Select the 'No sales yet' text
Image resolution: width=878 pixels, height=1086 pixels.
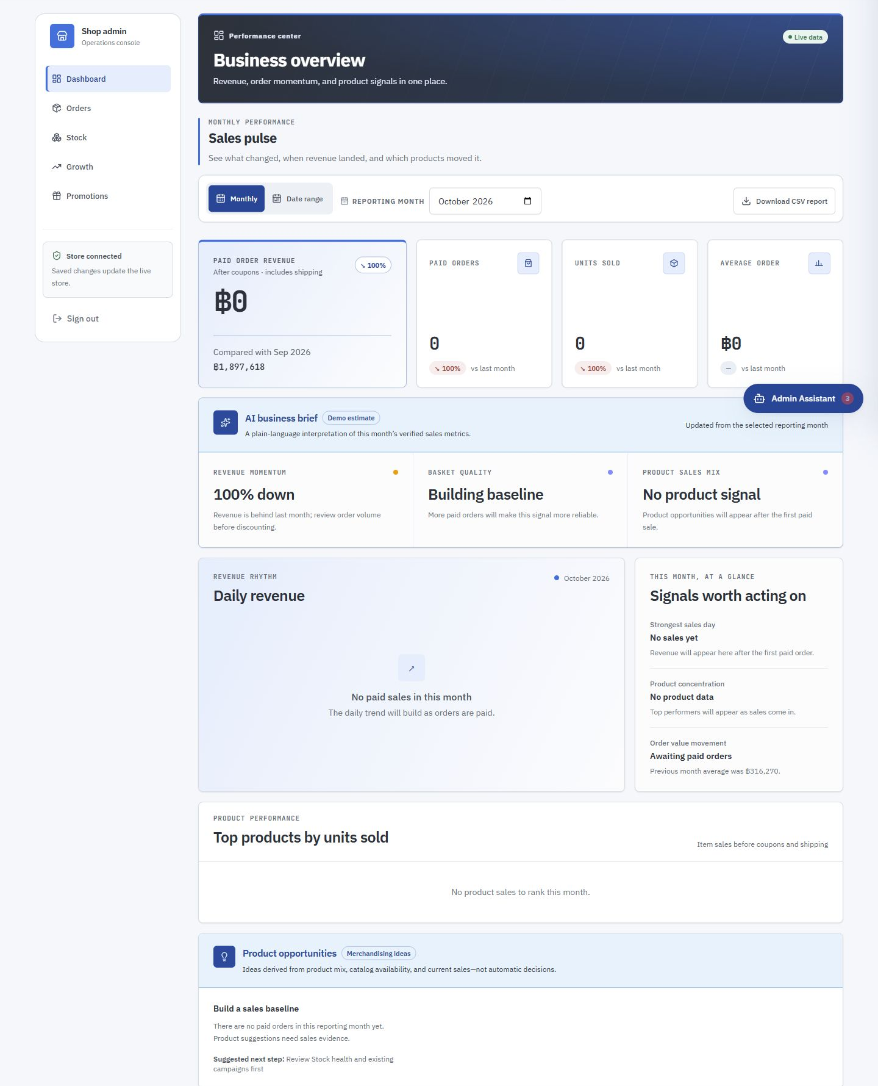coord(674,638)
